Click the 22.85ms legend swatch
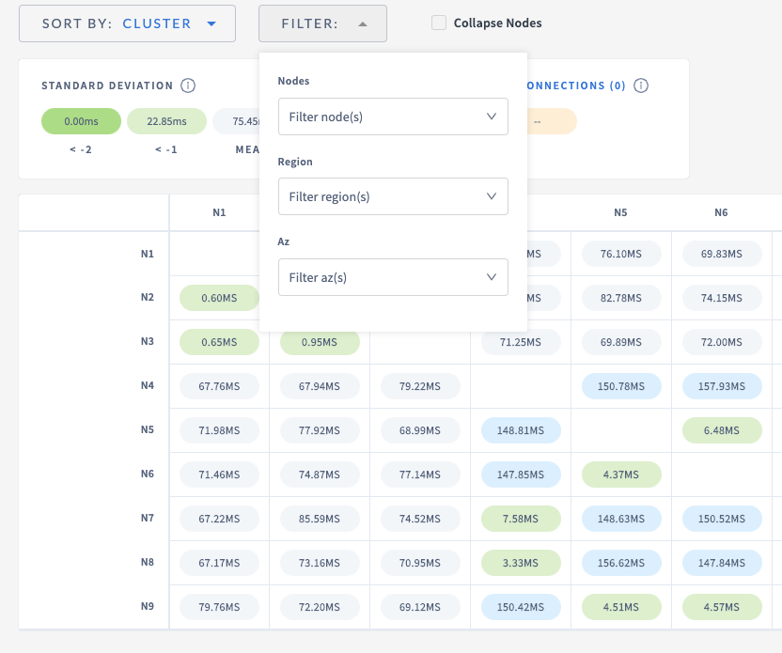This screenshot has width=782, height=653. click(x=166, y=121)
